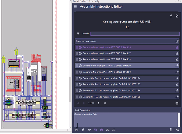Click the purple note icon in bottom toolbar

point(102,130)
